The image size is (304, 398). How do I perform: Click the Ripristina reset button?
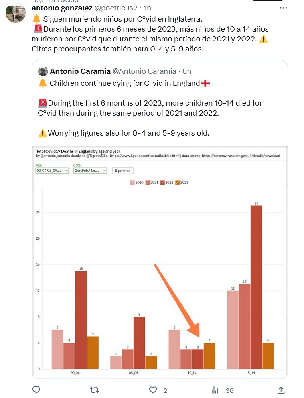pyautogui.click(x=123, y=171)
